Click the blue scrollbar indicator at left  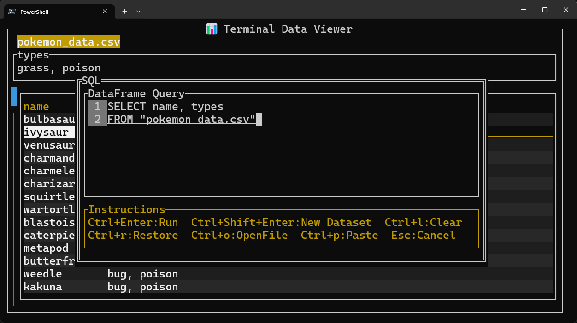coord(14,97)
